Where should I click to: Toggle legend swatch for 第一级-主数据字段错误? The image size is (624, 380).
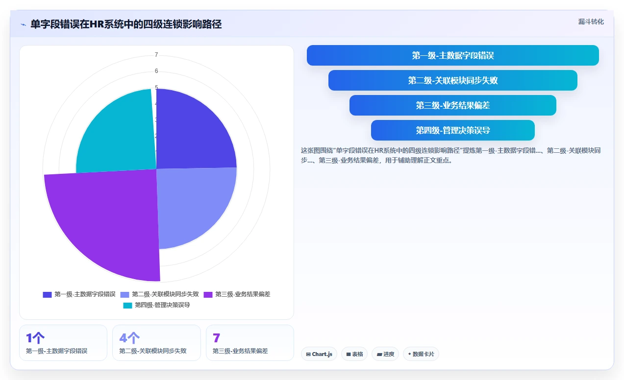click(47, 294)
